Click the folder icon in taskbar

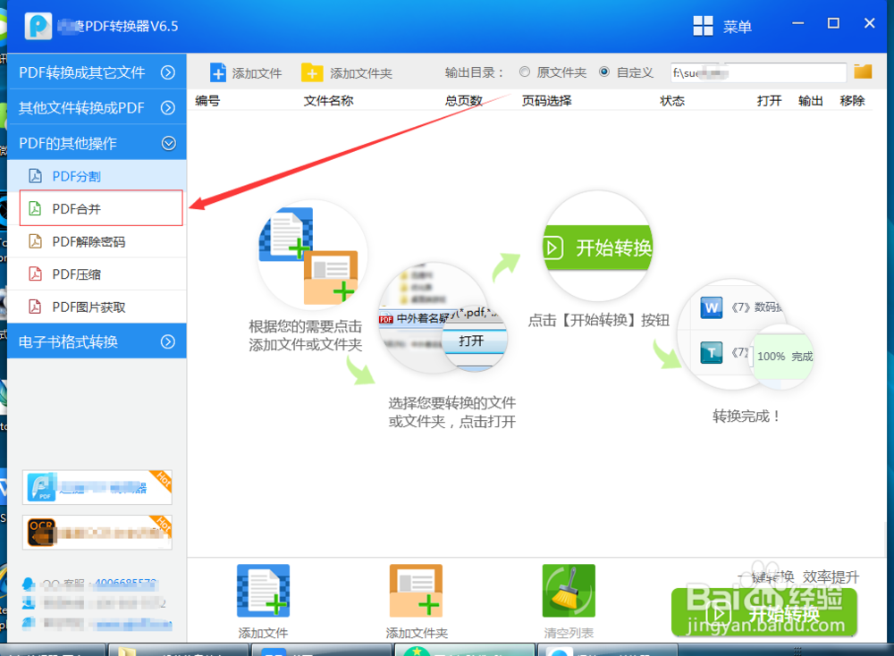click(127, 652)
